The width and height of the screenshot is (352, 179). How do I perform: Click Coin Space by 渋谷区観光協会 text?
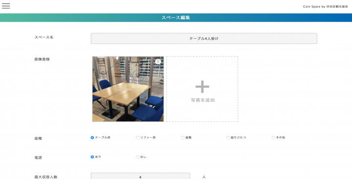(325, 6)
